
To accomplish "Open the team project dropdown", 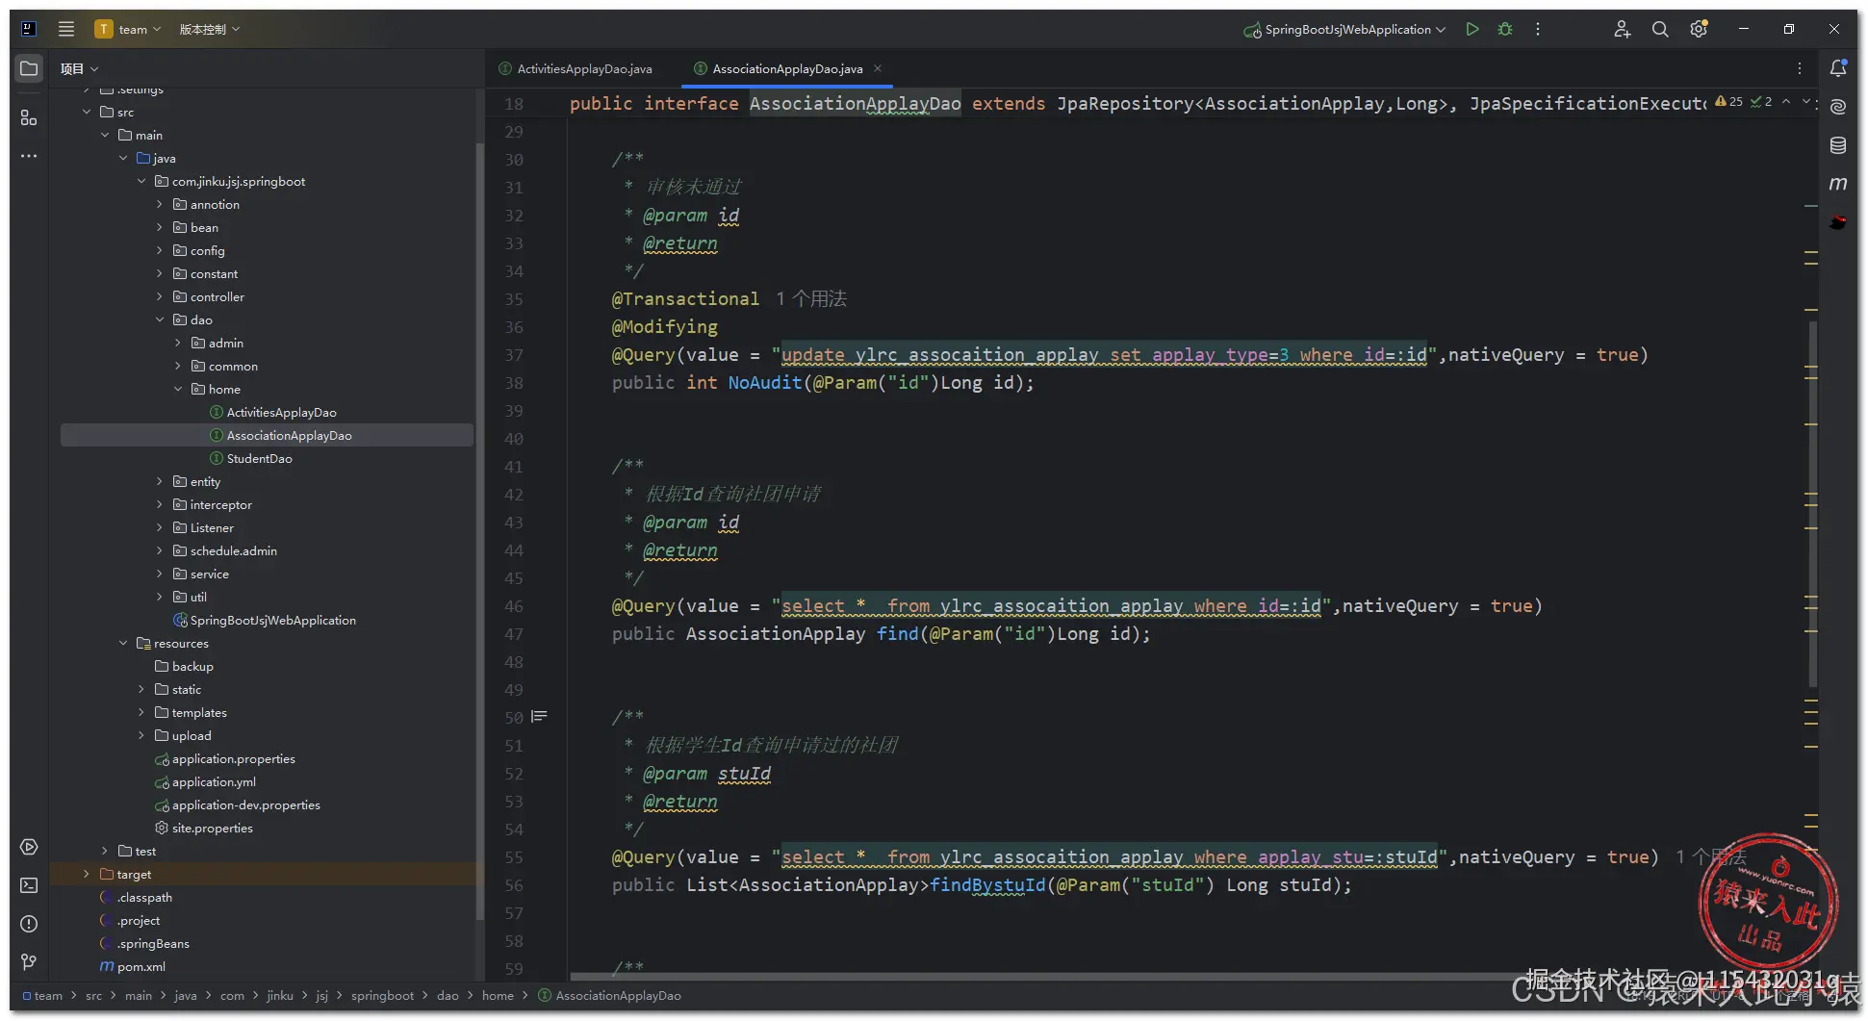I will coord(128,29).
